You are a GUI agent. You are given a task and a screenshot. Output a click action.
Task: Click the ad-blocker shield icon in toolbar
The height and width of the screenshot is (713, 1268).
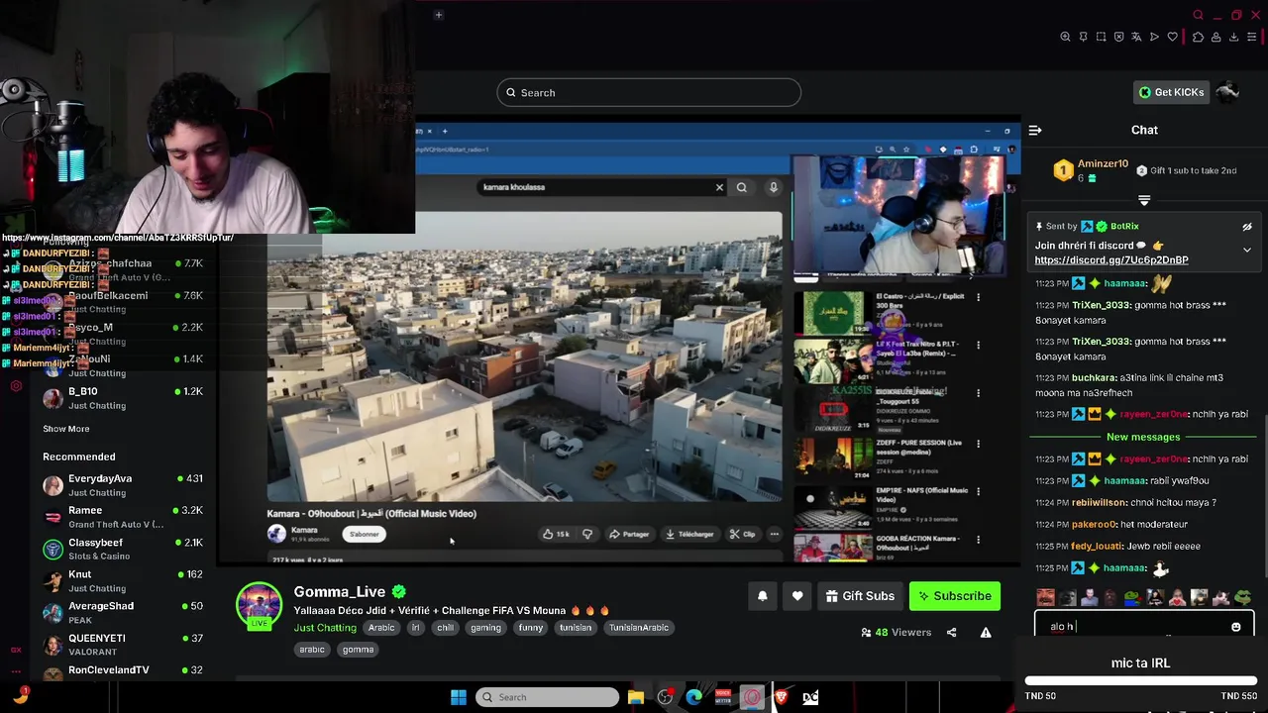click(x=1118, y=37)
